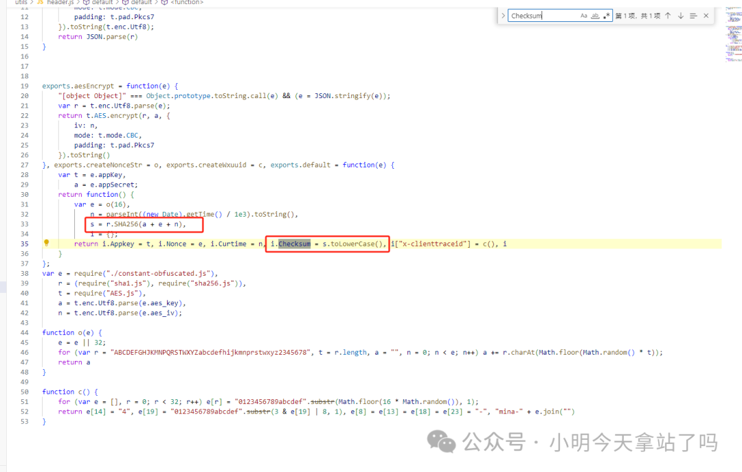Go to previous match with up arrow
Viewport: 742px width, 472px height.
(668, 16)
